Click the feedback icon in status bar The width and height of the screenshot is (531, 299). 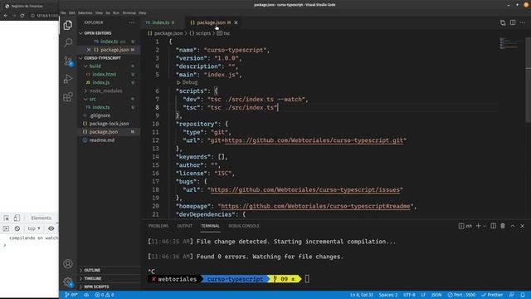point(512,295)
